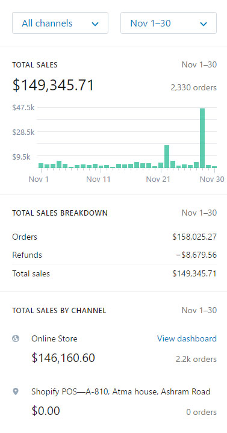Select the Refunds row in sales breakdown
Screen dimensions: 227x433
tap(114, 255)
